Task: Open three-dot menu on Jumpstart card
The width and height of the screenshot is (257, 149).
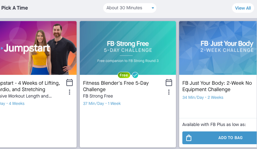Action: (70, 92)
